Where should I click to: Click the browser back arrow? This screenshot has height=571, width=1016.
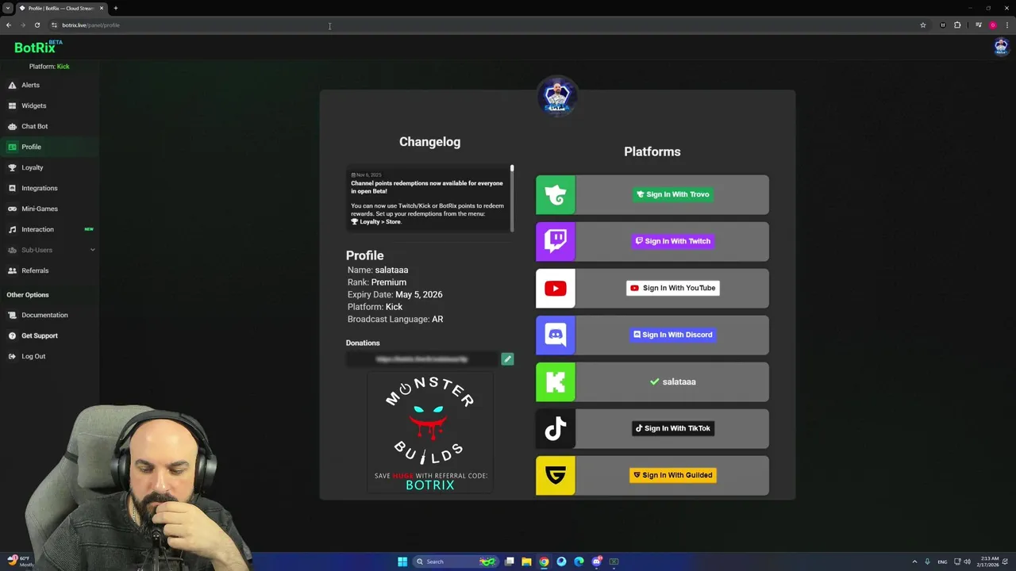pyautogui.click(x=9, y=25)
